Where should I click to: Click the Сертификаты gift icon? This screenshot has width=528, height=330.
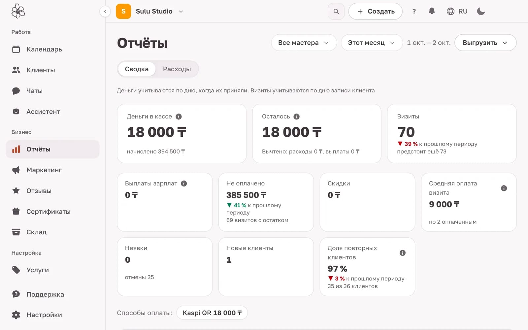[x=16, y=211]
